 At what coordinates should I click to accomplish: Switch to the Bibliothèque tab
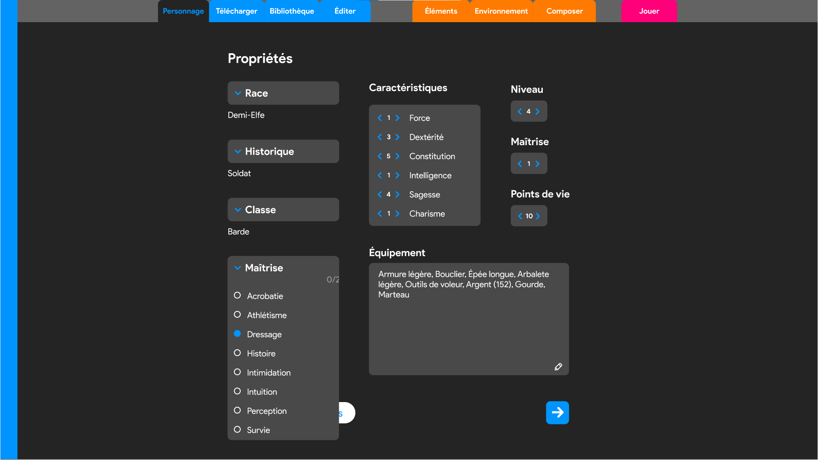coord(291,11)
